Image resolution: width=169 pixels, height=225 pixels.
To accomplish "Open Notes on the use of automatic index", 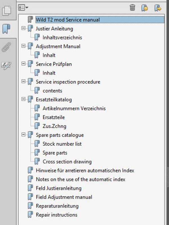I will click(x=81, y=179).
